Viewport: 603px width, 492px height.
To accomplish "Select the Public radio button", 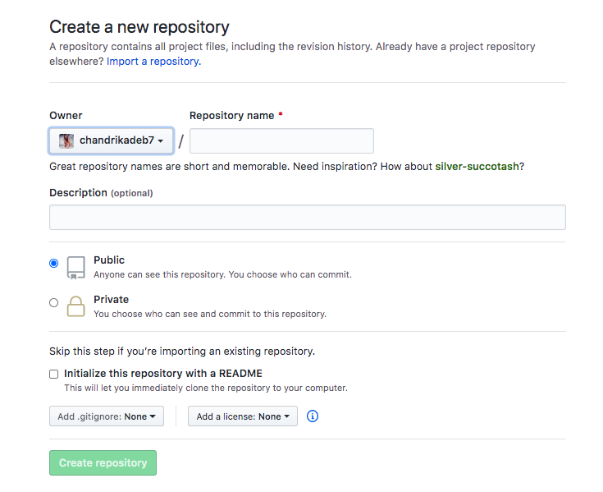I will 54,264.
